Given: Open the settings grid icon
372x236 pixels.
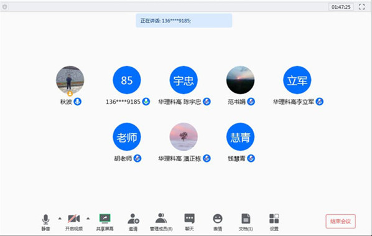Looking at the screenshot, I should (274, 219).
